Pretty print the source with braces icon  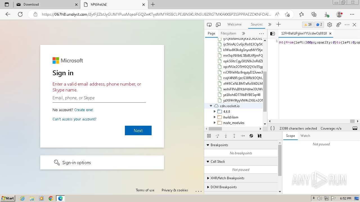pyautogui.click(x=273, y=128)
